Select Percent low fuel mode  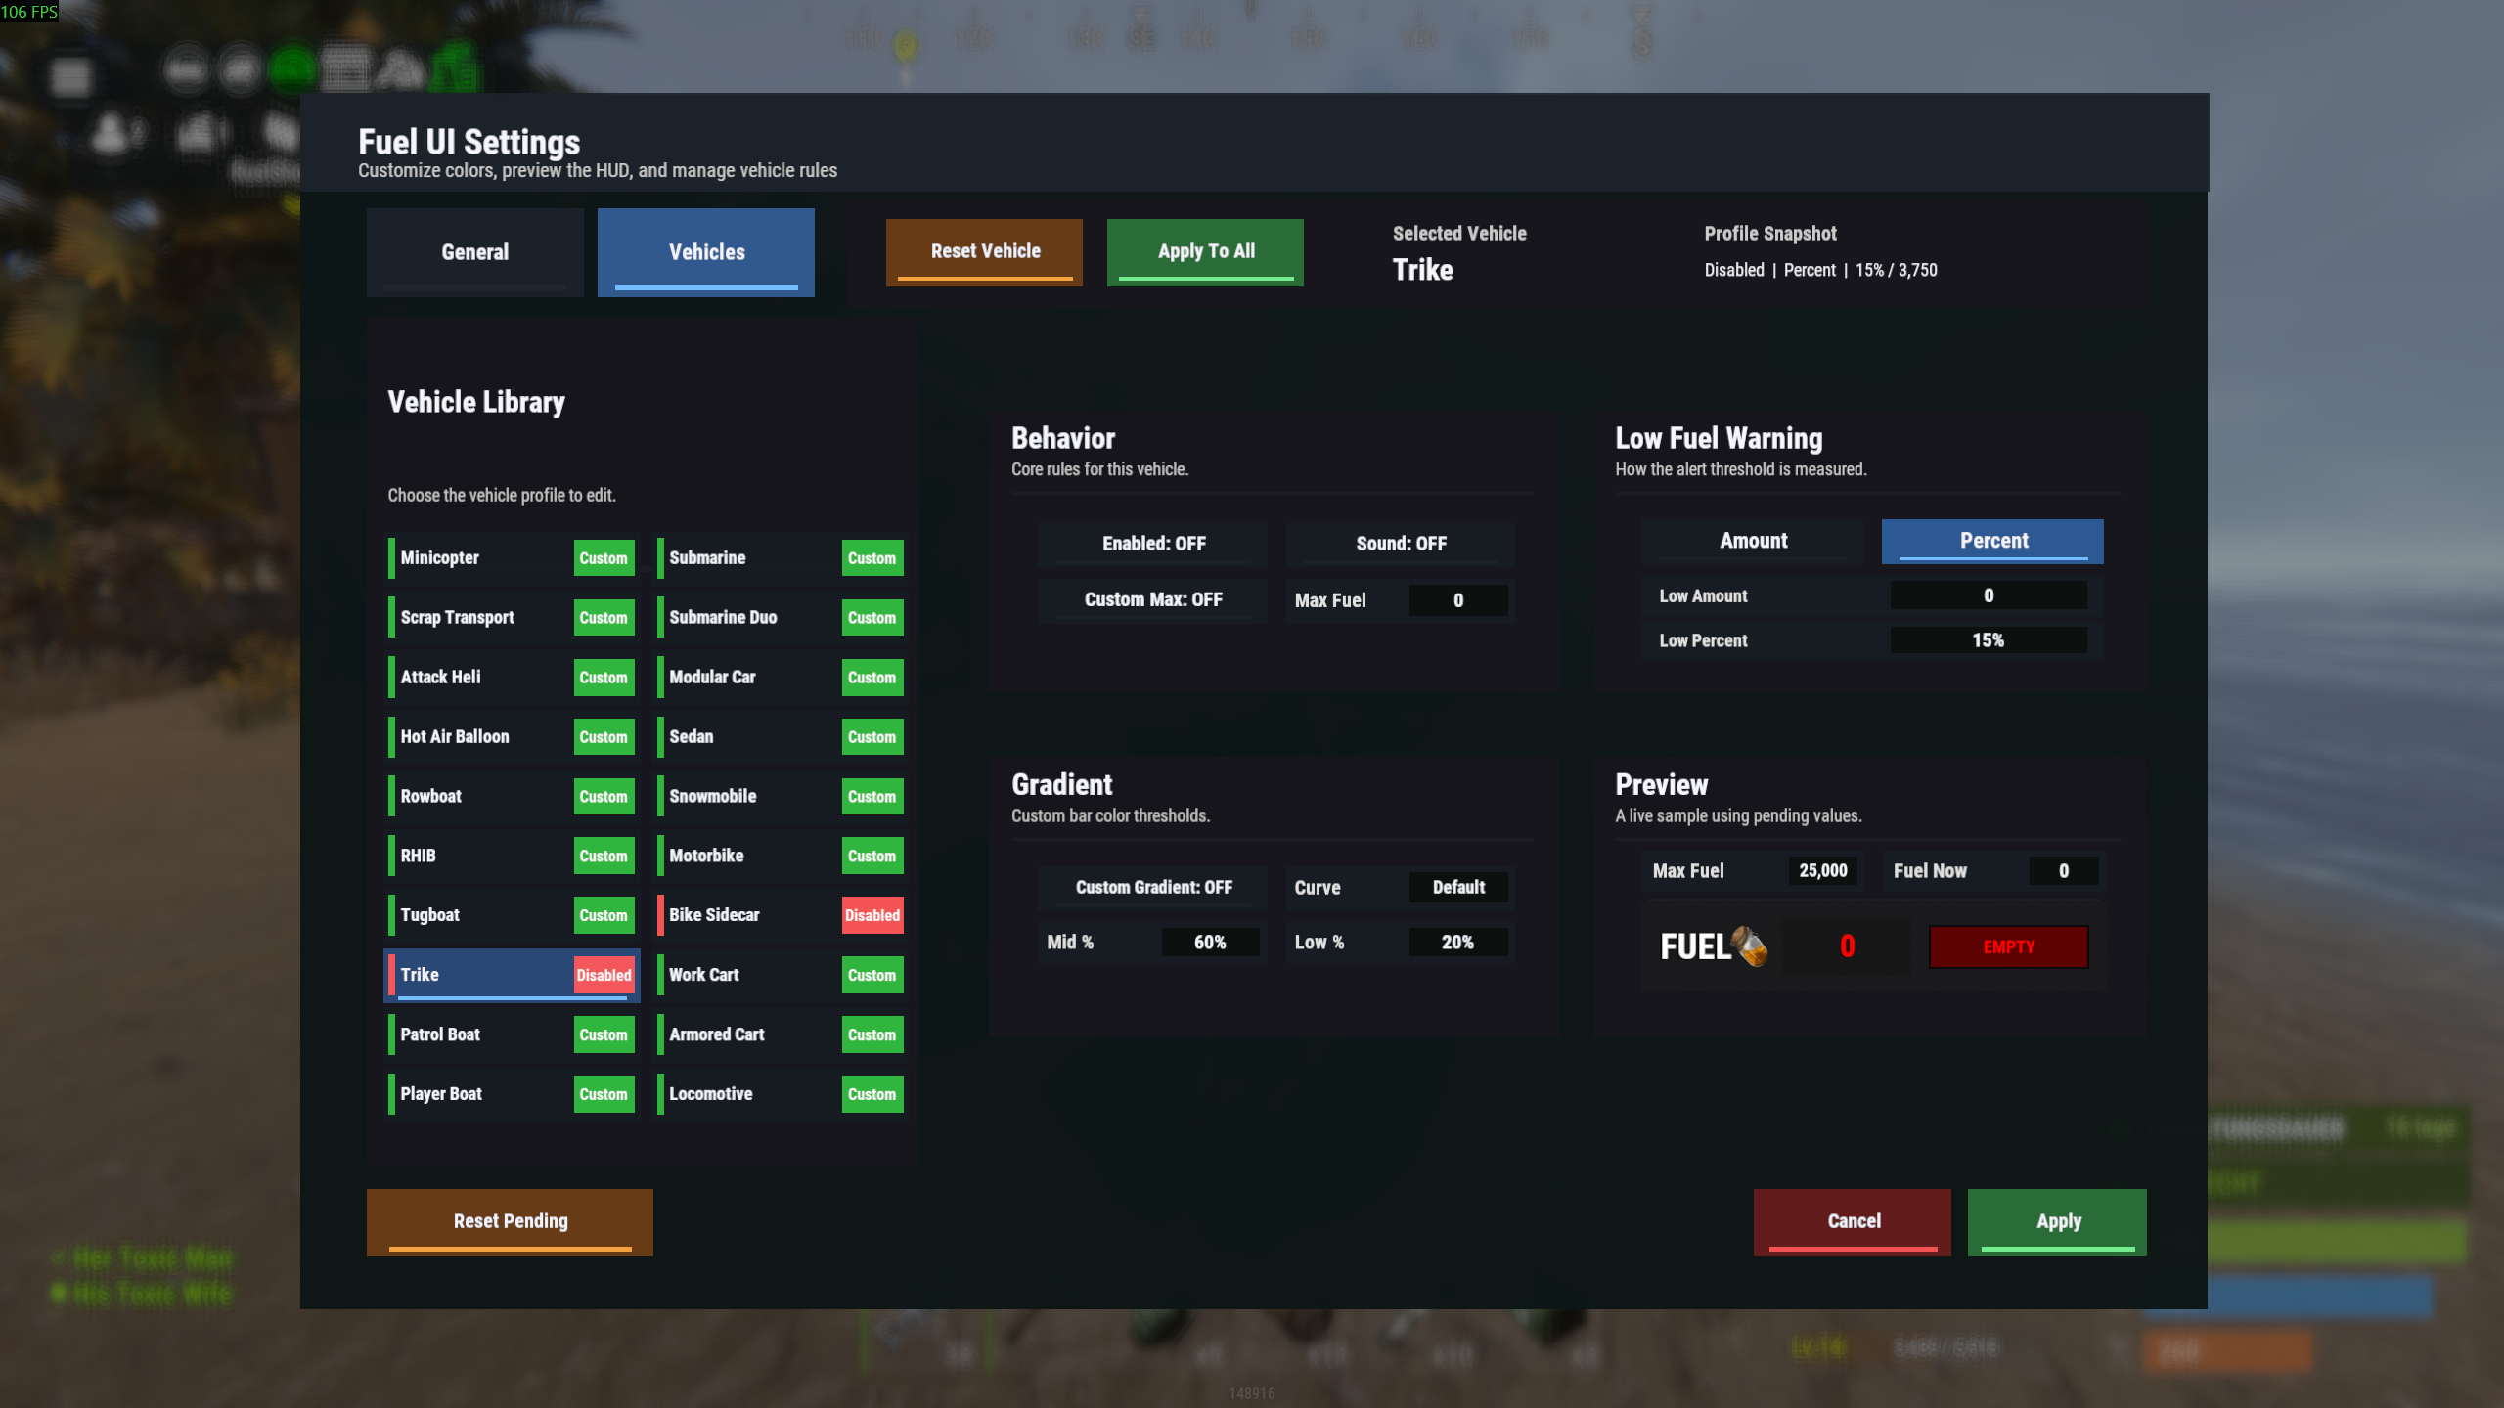(x=1992, y=541)
